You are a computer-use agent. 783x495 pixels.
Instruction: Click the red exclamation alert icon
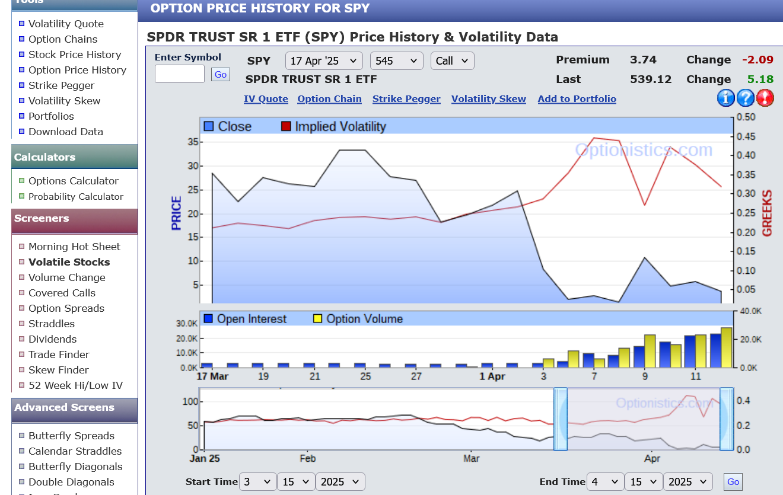765,98
